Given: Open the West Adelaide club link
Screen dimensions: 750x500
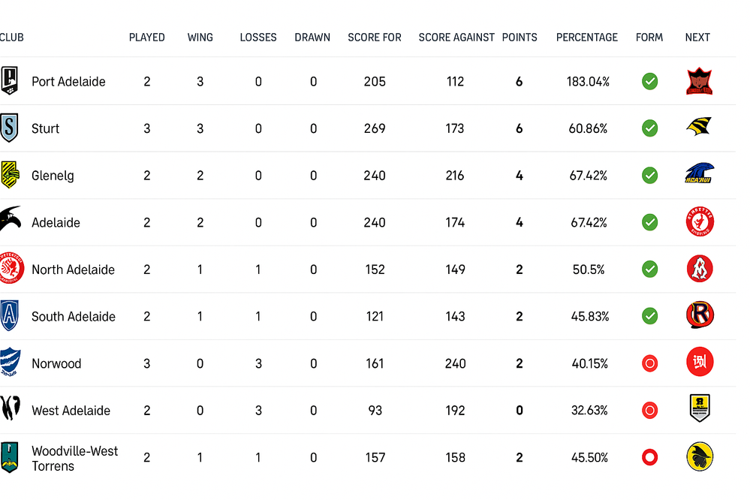Looking at the screenshot, I should (71, 411).
